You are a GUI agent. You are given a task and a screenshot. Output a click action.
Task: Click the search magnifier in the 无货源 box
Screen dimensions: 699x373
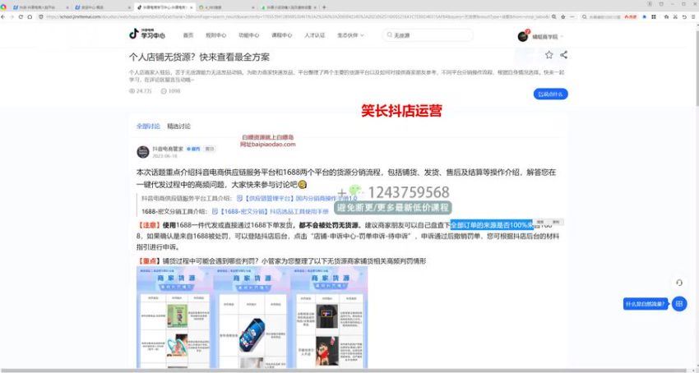[389, 35]
